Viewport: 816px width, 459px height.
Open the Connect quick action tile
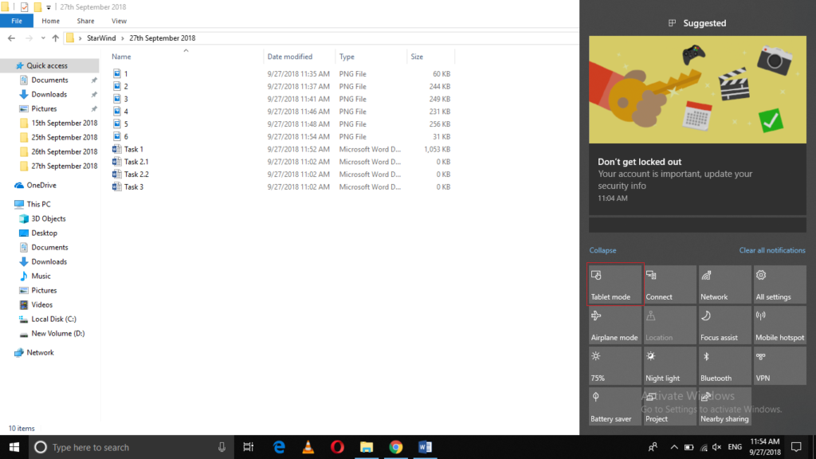point(669,284)
